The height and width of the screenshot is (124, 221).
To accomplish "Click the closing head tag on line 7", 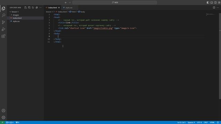I will [x=57, y=31].
